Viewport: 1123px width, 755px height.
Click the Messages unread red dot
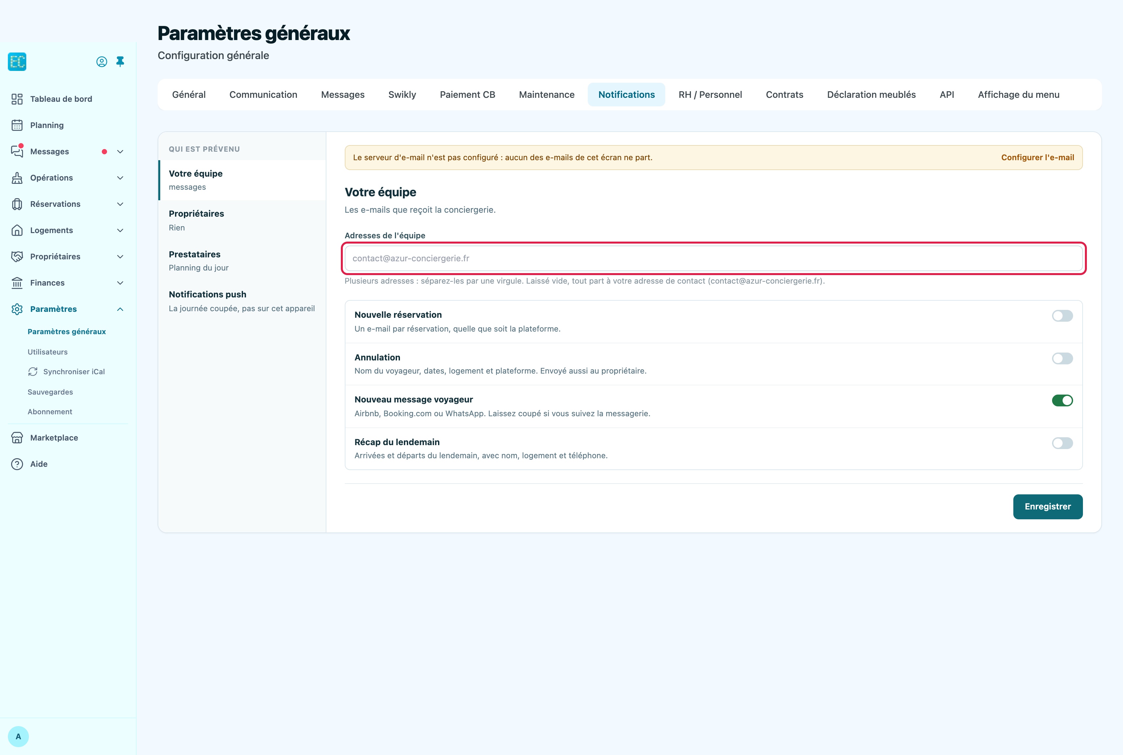point(104,152)
